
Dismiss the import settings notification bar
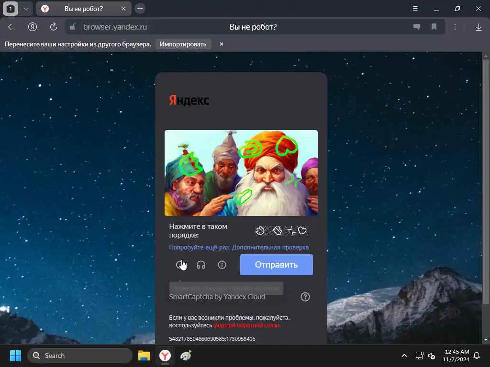click(221, 44)
